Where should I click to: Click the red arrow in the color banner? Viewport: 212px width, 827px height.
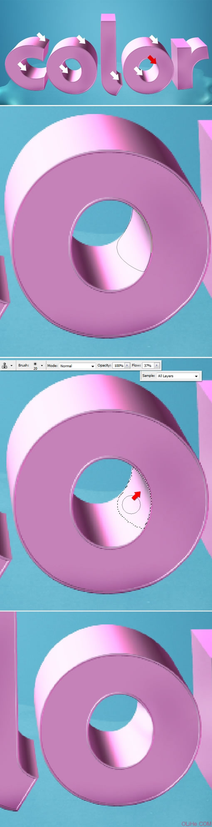click(153, 59)
